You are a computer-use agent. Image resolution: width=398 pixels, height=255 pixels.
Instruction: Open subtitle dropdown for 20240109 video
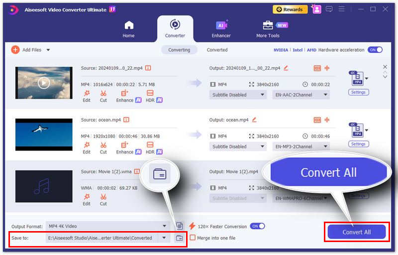click(238, 95)
